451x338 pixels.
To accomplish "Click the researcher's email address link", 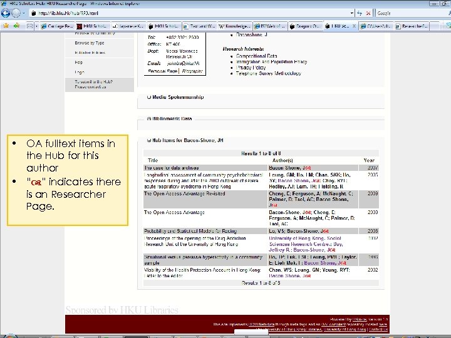I will (183, 63).
